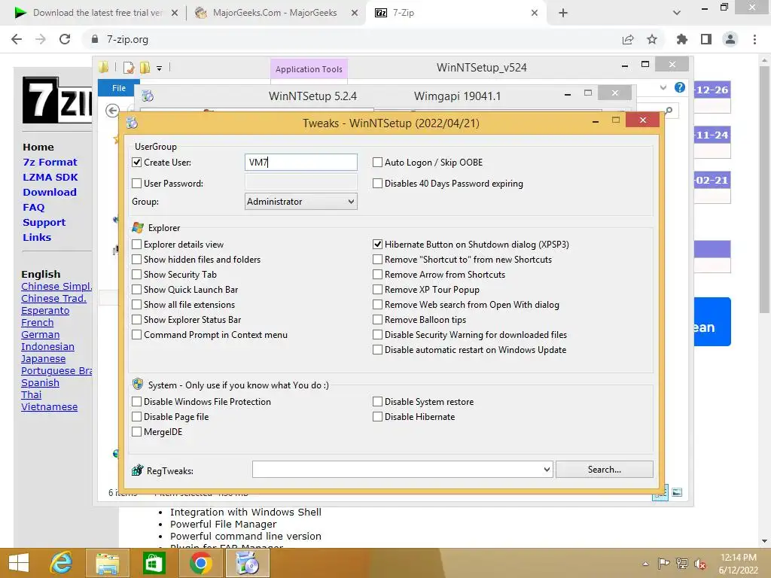This screenshot has height=578, width=771.
Task: Click the System section shield icon
Action: coord(138,385)
